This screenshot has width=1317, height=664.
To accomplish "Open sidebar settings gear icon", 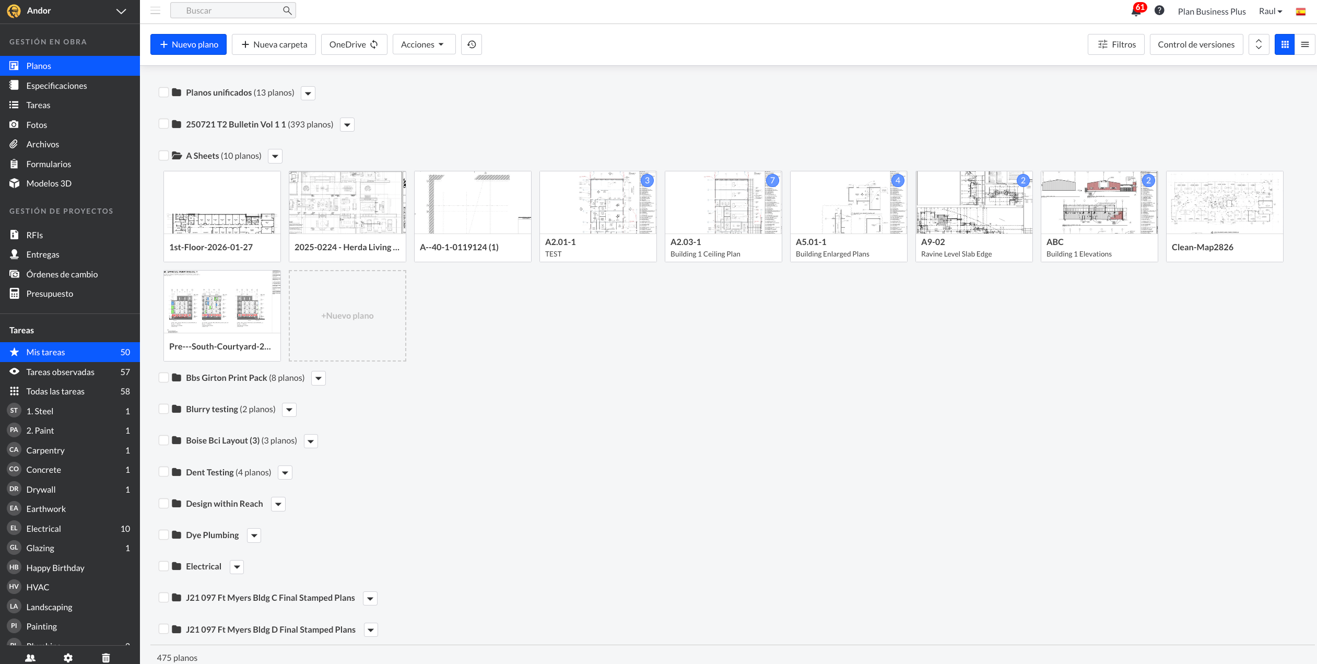I will [x=68, y=658].
